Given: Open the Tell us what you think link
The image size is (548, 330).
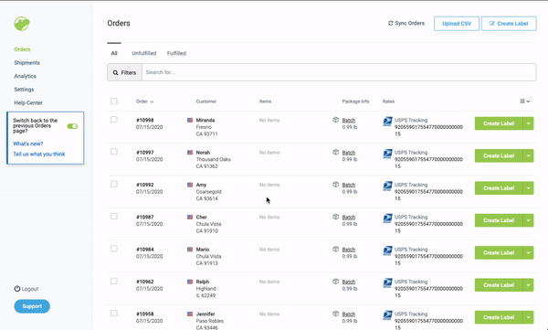Looking at the screenshot, I should 38,154.
